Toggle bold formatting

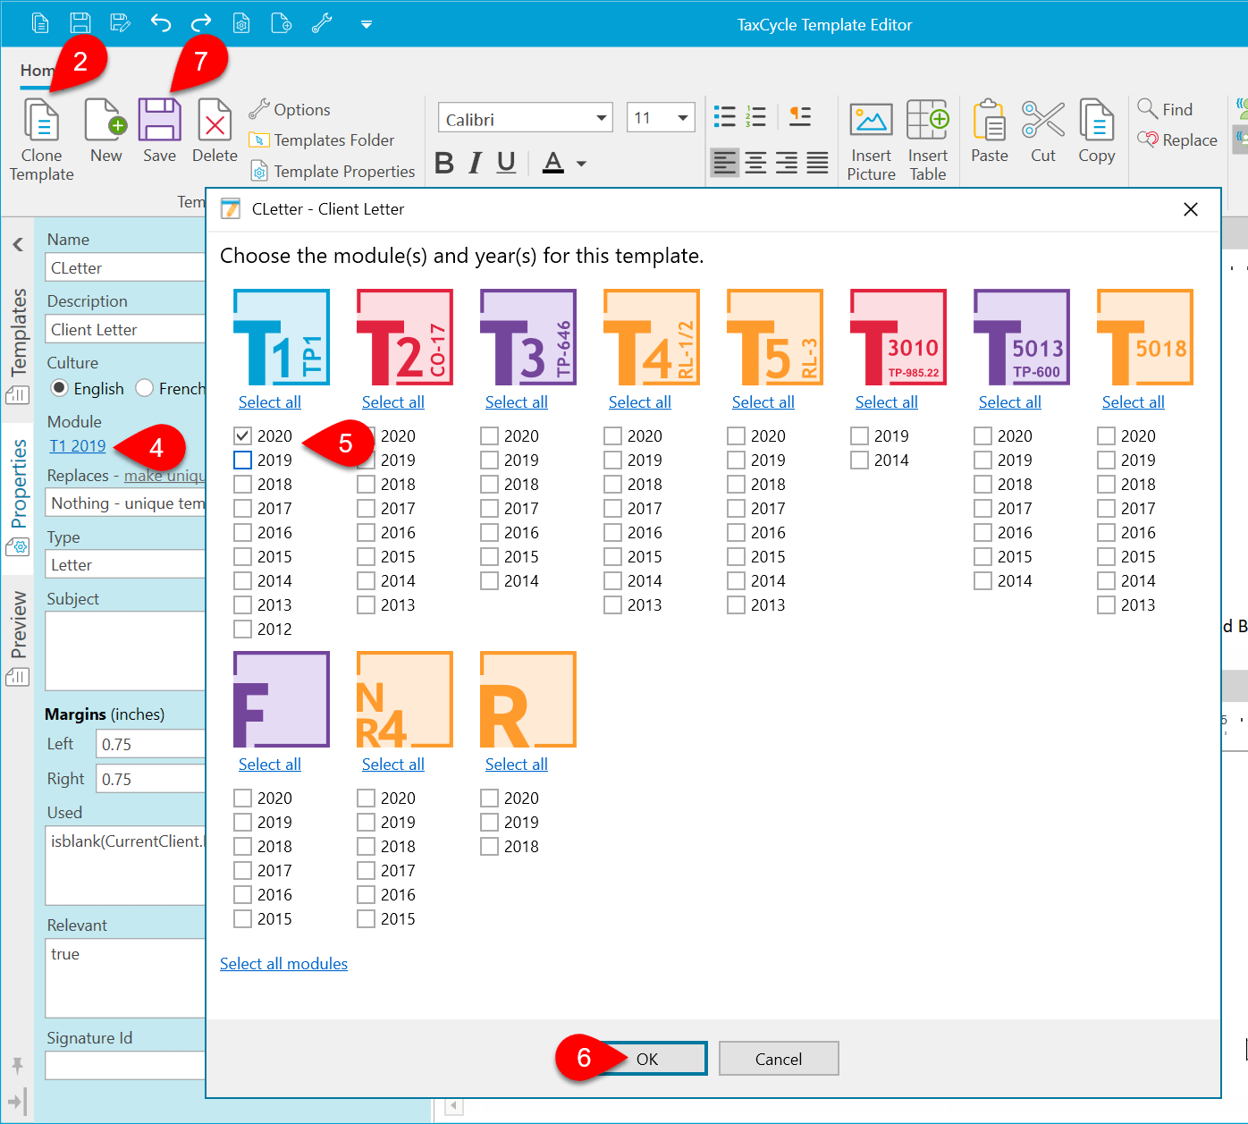pos(444,162)
